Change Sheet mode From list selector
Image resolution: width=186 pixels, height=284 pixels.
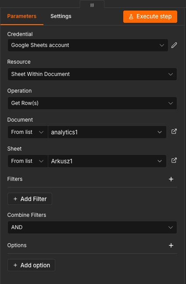pyautogui.click(x=28, y=161)
